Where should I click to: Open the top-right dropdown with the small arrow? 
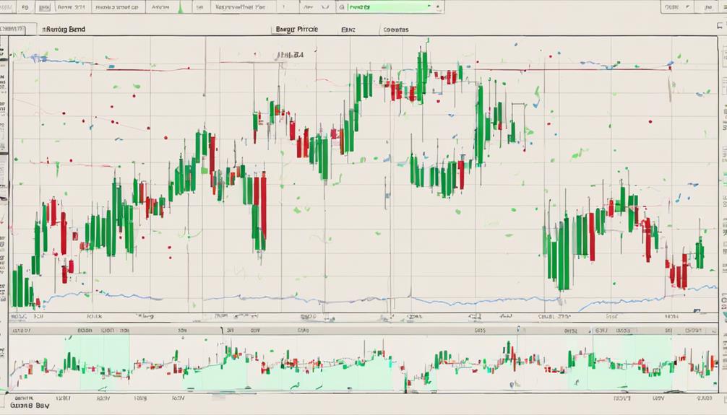coord(677,7)
